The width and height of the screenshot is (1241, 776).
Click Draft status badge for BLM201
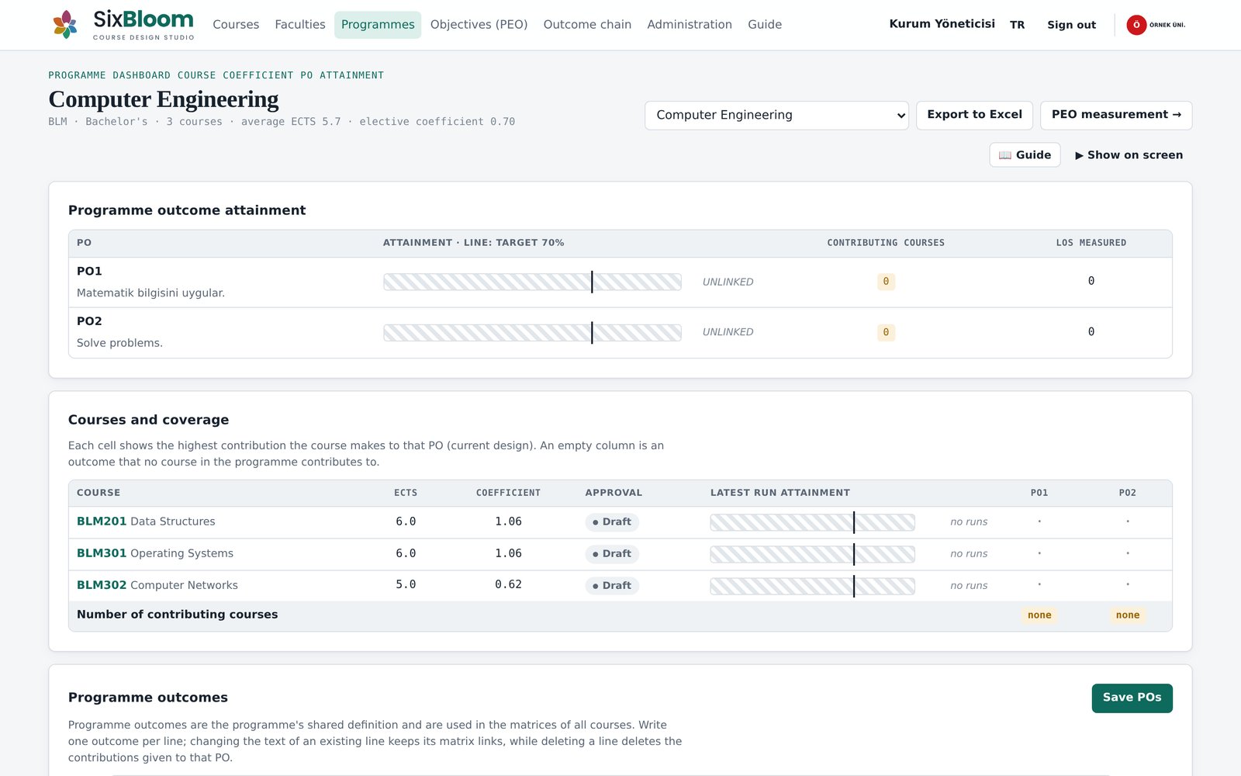pyautogui.click(x=612, y=521)
